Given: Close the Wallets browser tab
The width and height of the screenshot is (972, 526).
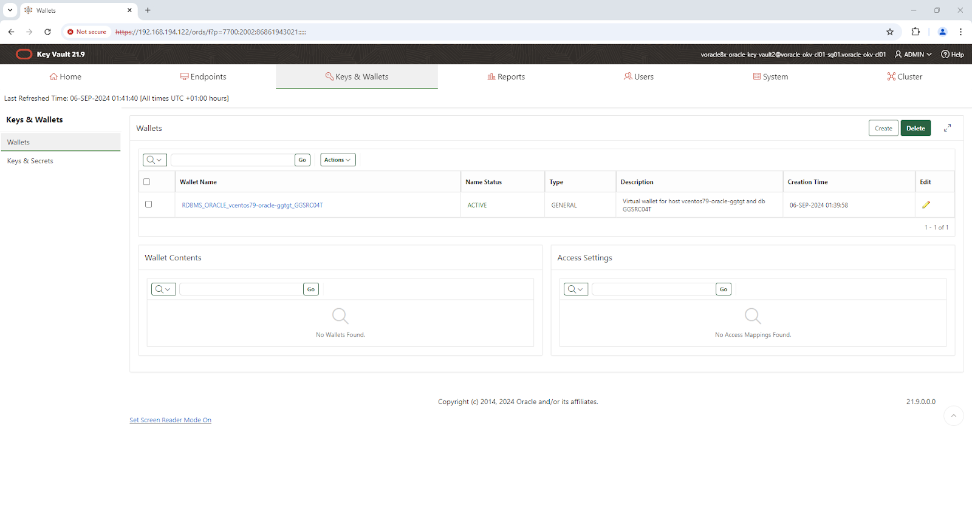Looking at the screenshot, I should pos(129,10).
